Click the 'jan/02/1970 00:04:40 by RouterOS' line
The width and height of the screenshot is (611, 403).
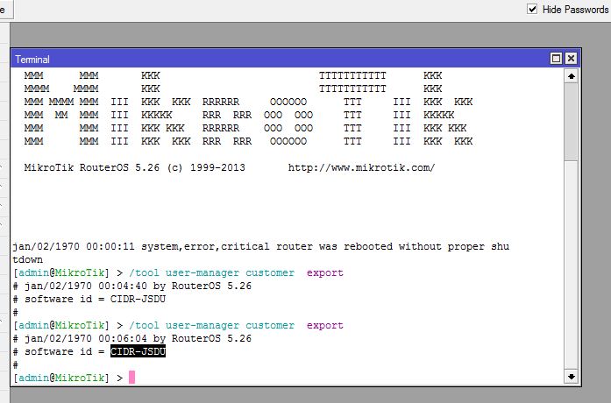coord(132,286)
